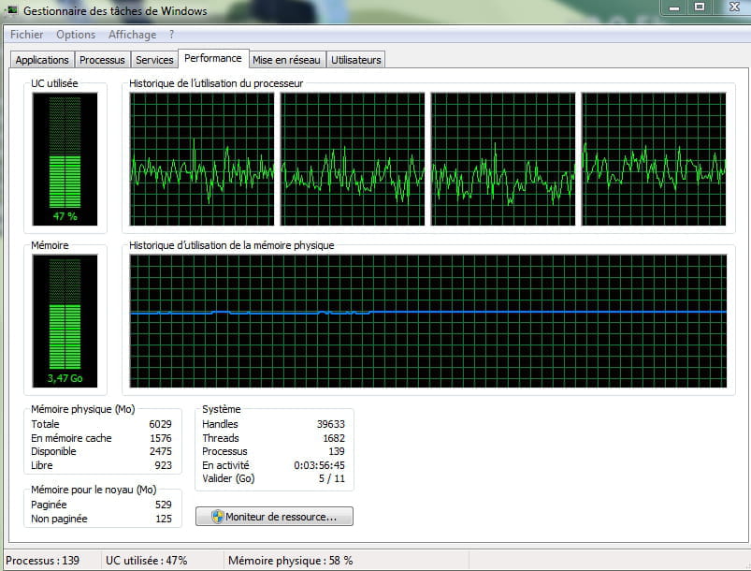
Task: Switch to the Mise en réseau tab
Action: pyautogui.click(x=286, y=60)
